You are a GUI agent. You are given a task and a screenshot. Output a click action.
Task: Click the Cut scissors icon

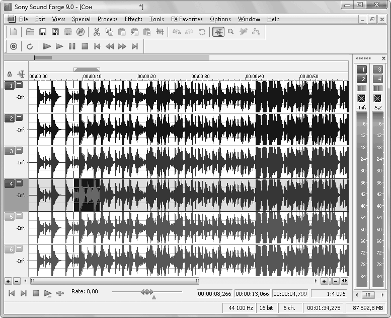click(x=96, y=32)
